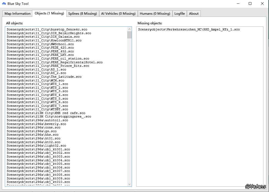Go to the About tab
This screenshot has width=269, height=192.
click(194, 14)
